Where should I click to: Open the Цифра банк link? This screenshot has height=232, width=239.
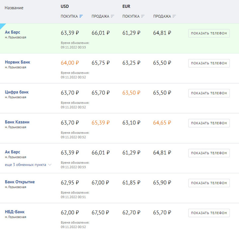pyautogui.click(x=17, y=92)
